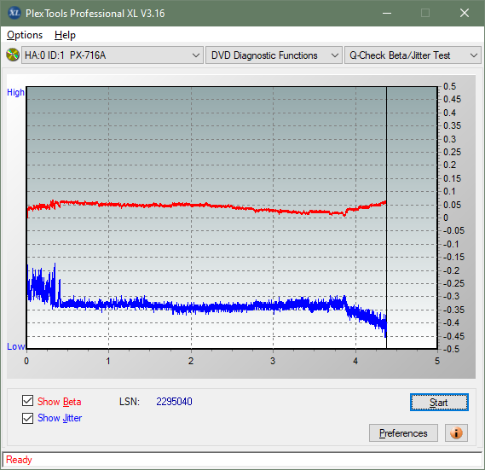Click the disc drive icon beside the drive selector
The width and height of the screenshot is (485, 470).
[13, 55]
